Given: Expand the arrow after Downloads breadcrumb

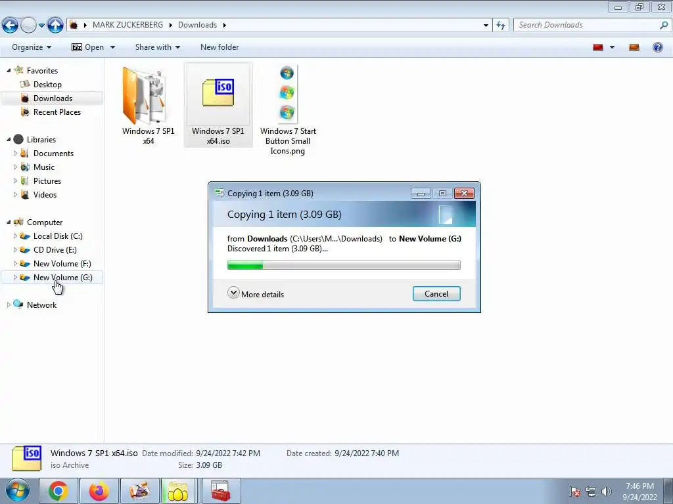Looking at the screenshot, I should pos(224,26).
